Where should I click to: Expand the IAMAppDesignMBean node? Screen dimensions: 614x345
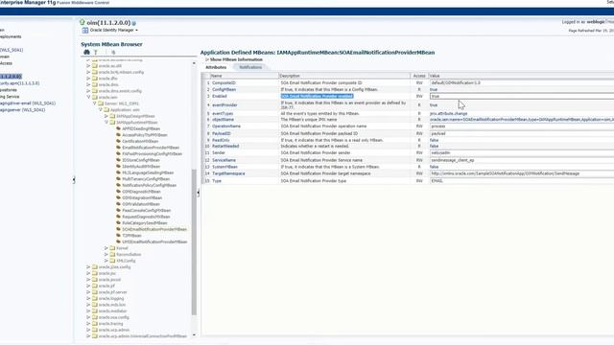[x=106, y=116]
